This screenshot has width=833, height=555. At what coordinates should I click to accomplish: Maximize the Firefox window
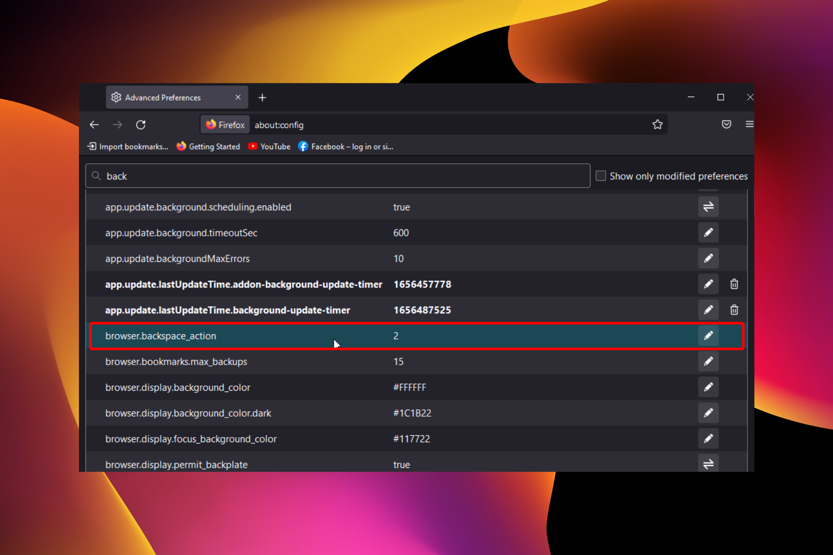point(721,97)
